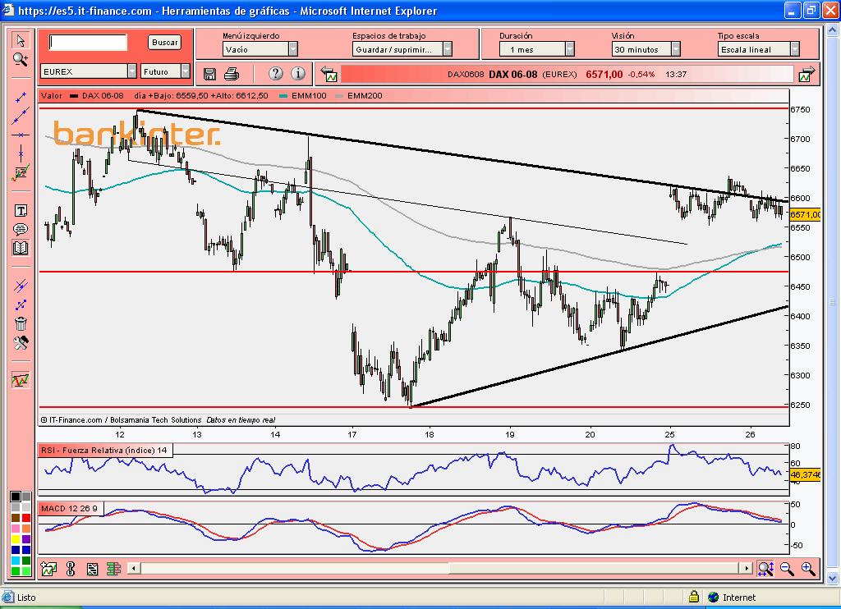The height and width of the screenshot is (609, 841).
Task: Activate the magnifier zoom tool in left toolbar
Action: point(21,58)
